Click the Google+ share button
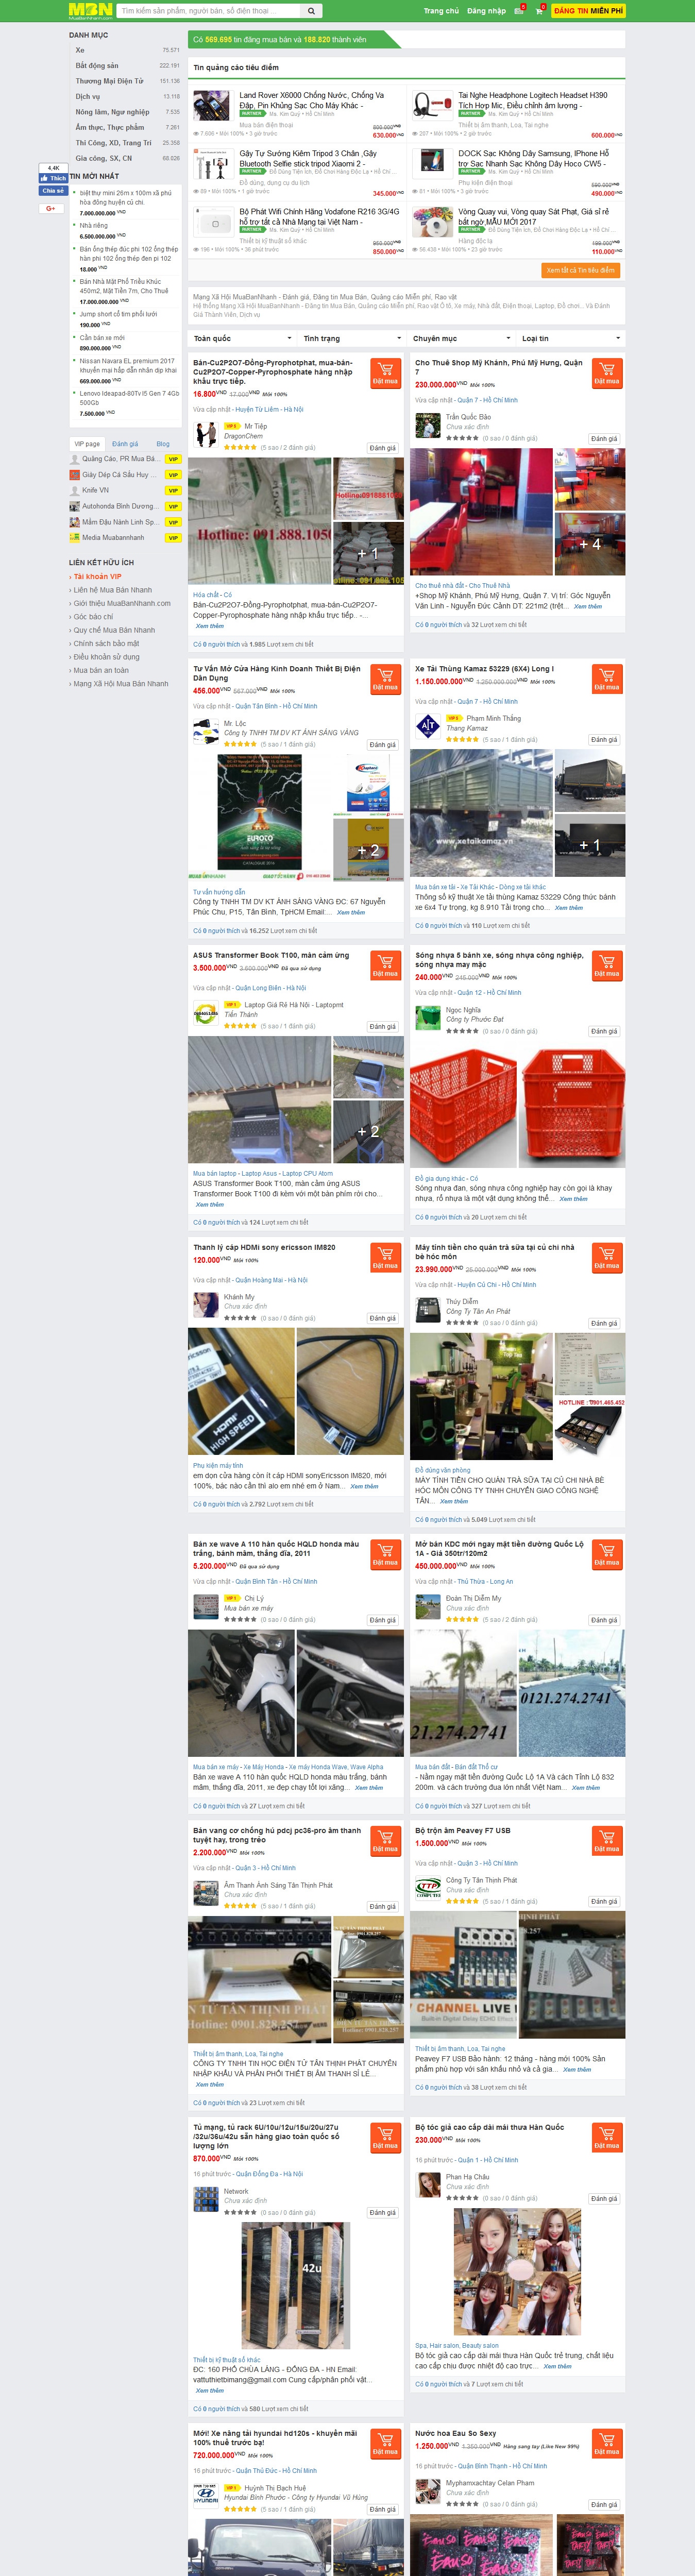This screenshot has height=2576, width=695. point(51,208)
